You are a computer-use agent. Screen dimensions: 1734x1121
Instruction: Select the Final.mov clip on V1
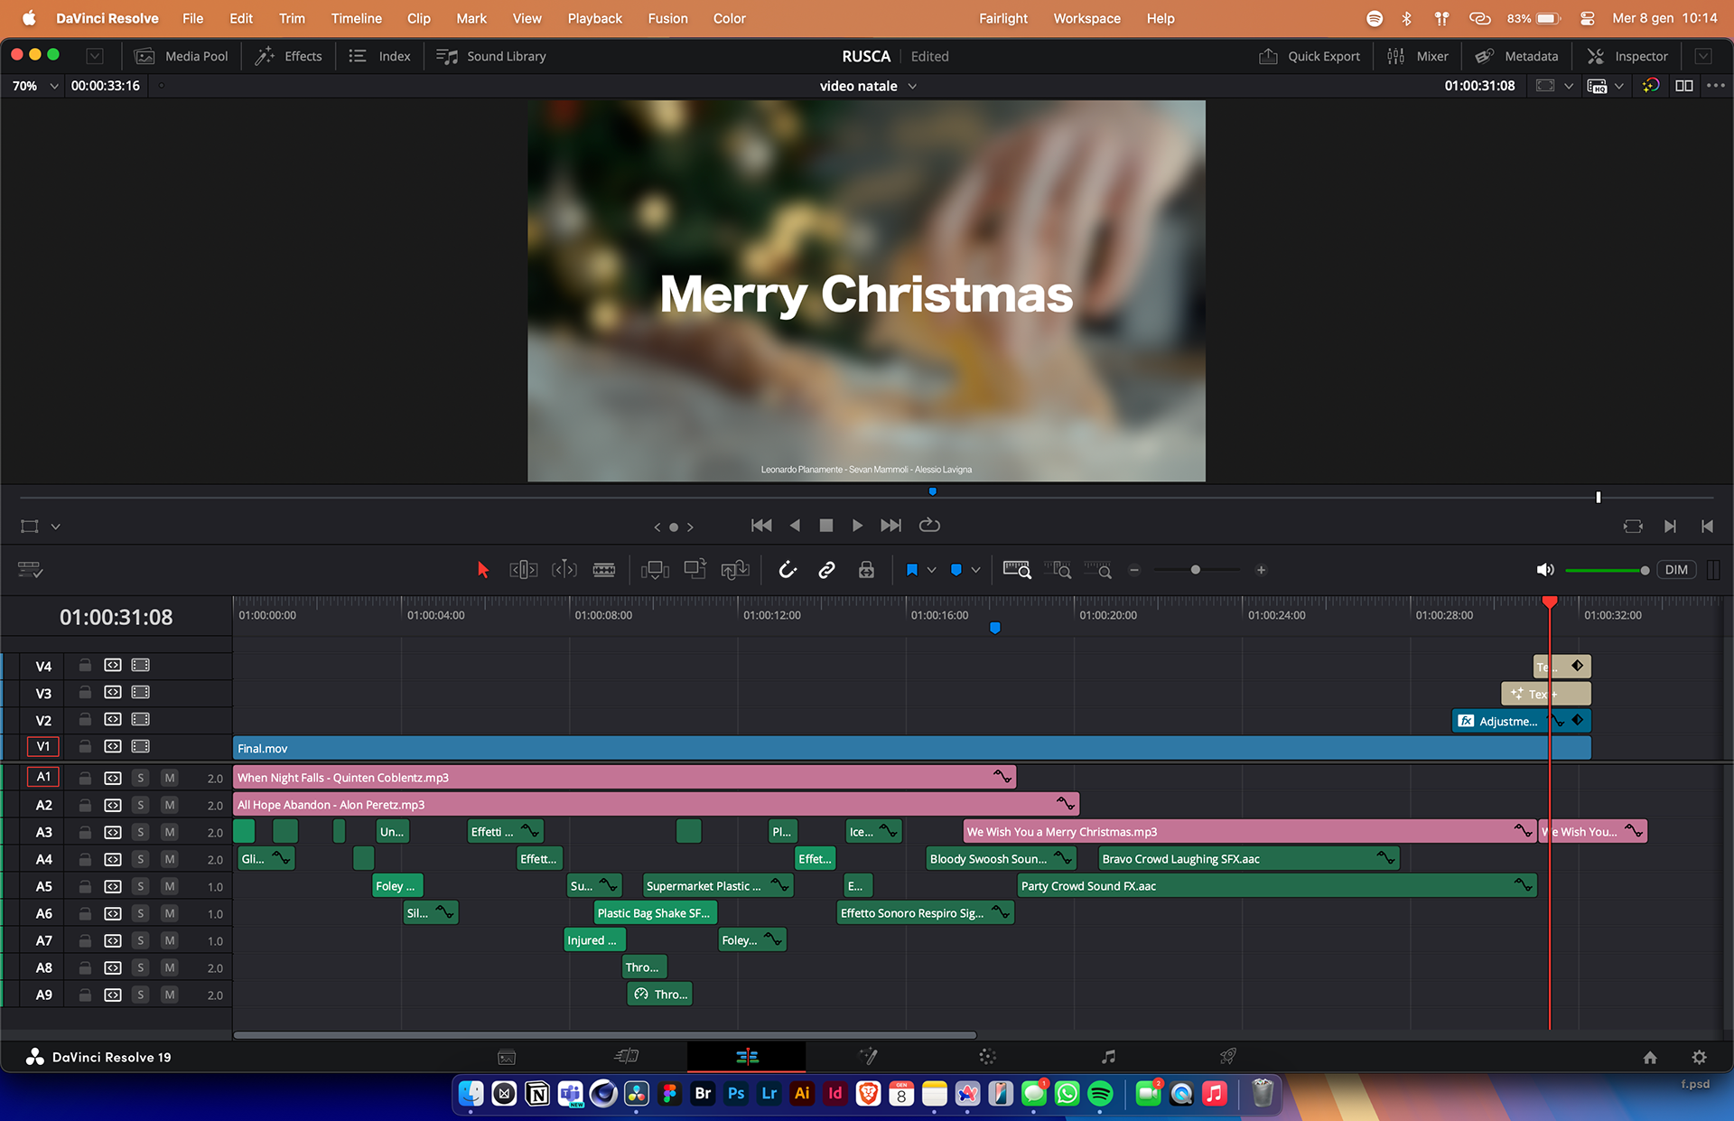tap(912, 748)
